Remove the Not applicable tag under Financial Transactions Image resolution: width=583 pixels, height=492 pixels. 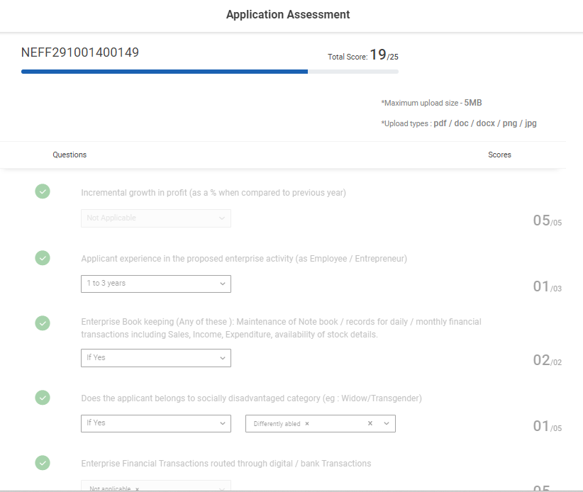tap(137, 488)
